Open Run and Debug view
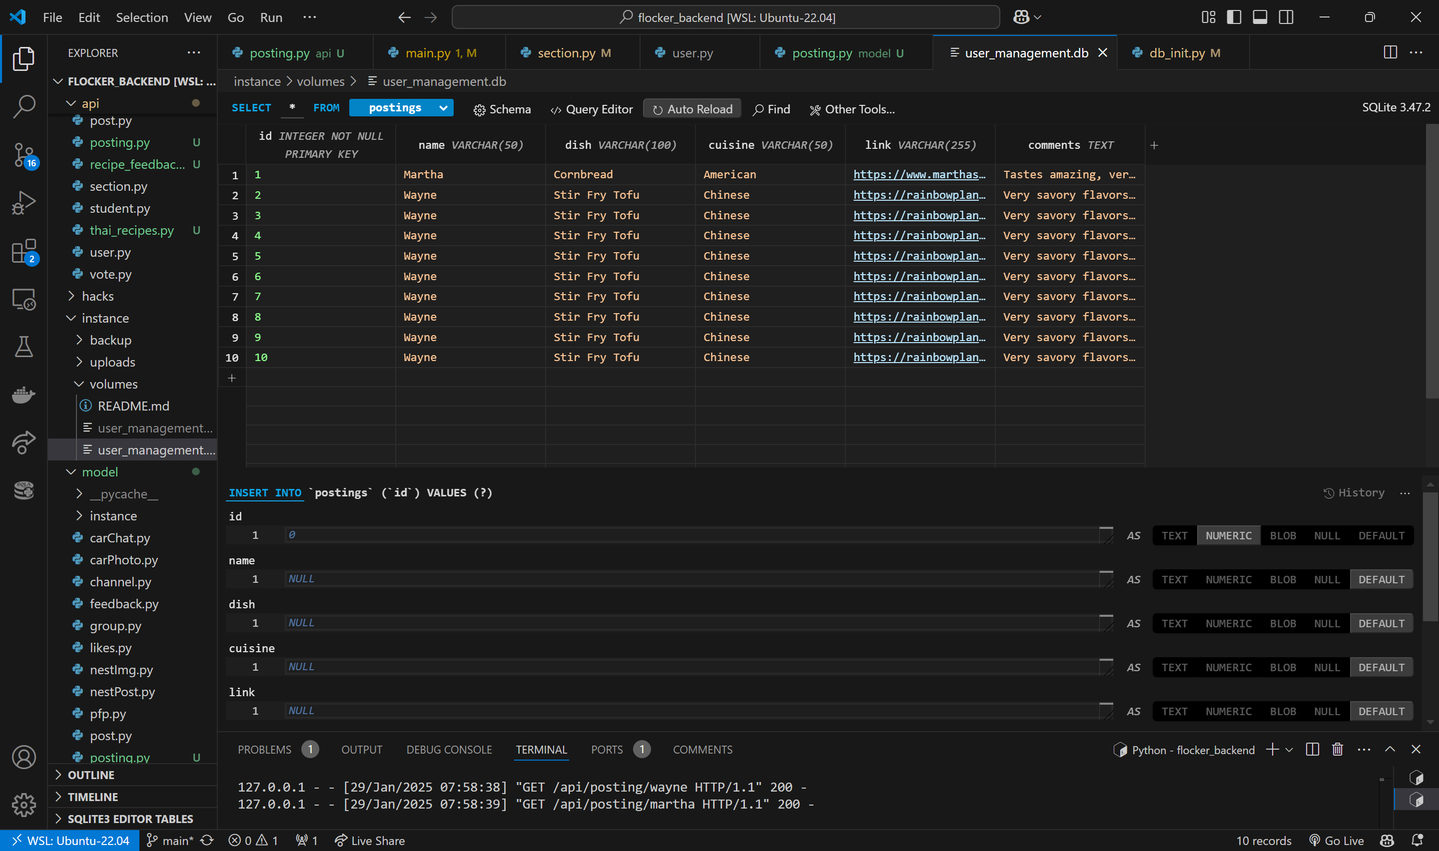The width and height of the screenshot is (1439, 851). pos(23,203)
